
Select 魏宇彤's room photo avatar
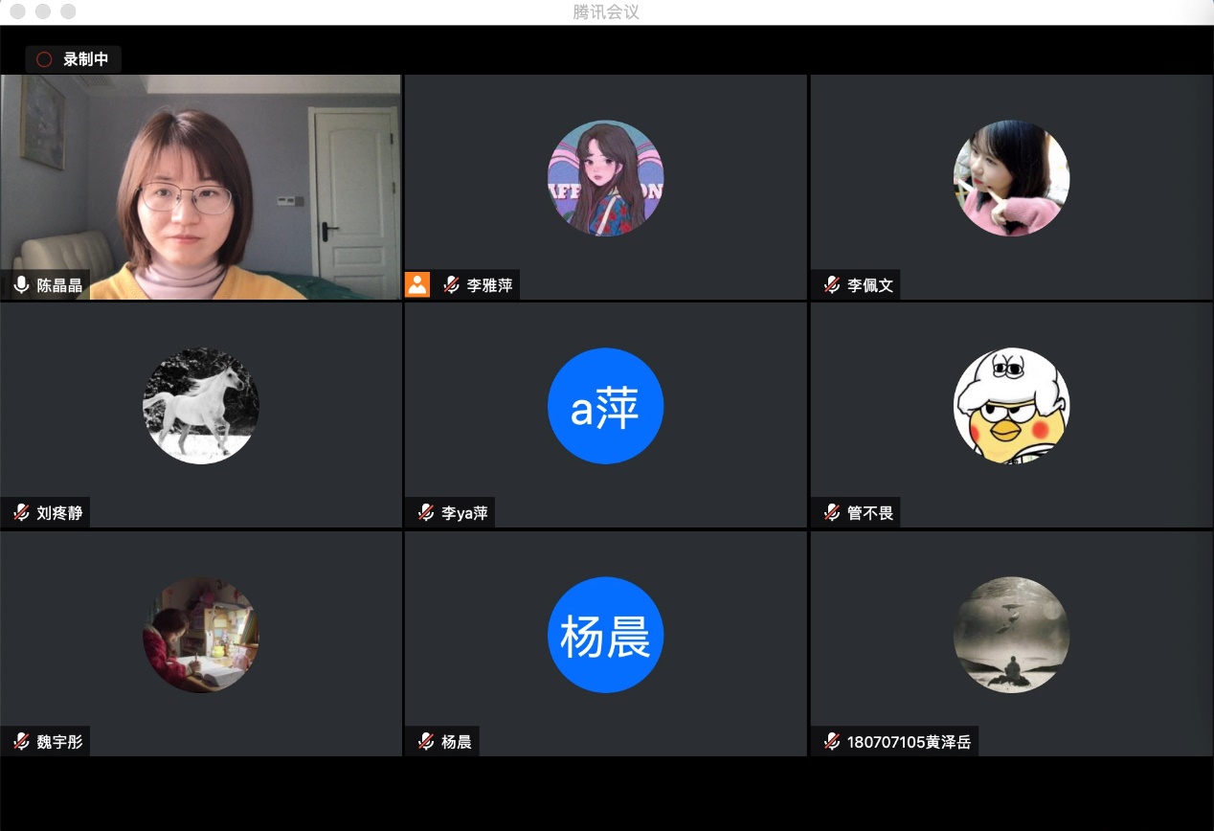tap(201, 635)
